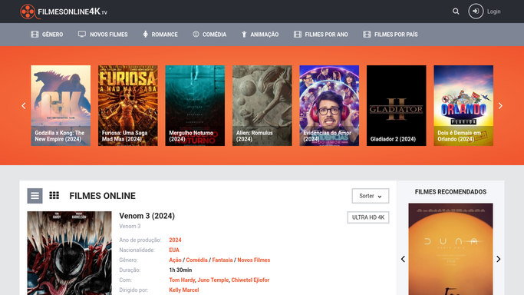Click the Filmes Online heading
This screenshot has width=524, height=295.
pos(103,196)
